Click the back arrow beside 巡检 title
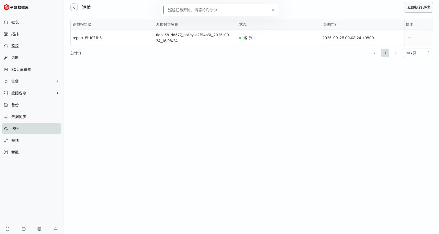 click(x=74, y=7)
